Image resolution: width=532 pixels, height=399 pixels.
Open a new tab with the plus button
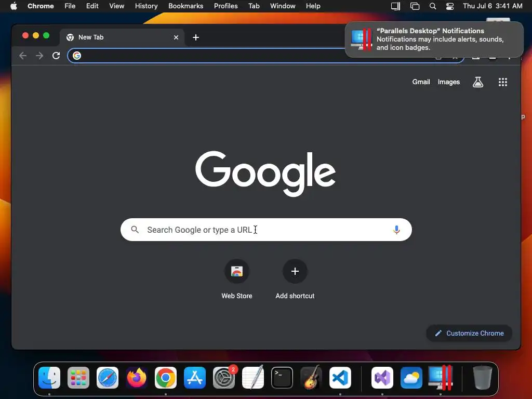tap(196, 37)
